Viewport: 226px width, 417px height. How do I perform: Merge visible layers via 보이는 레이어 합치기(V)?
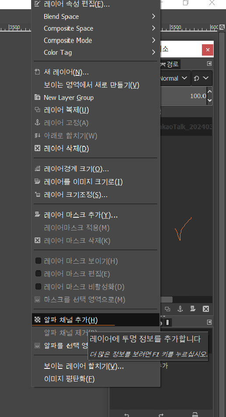(x=96, y=366)
